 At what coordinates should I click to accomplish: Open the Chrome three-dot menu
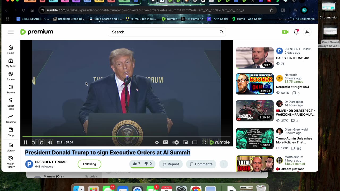(313, 10)
